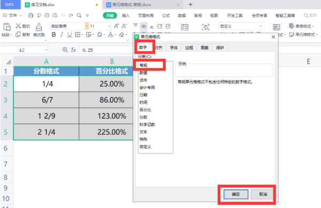The width and height of the screenshot is (321, 208).
Task: Switch to 数据 ribbon tab
Action: pos(181,16)
